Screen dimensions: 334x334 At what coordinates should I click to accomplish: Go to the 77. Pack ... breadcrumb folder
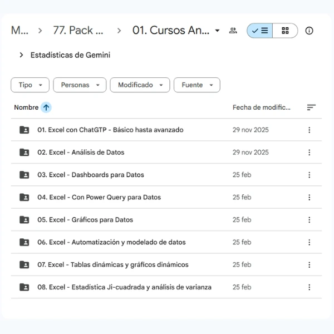point(78,31)
